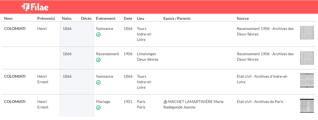Screen dimensions: 318x120
Task: Click the wedding rings icon before MACHET LAMARTINIÈRE
Action: 165,102
